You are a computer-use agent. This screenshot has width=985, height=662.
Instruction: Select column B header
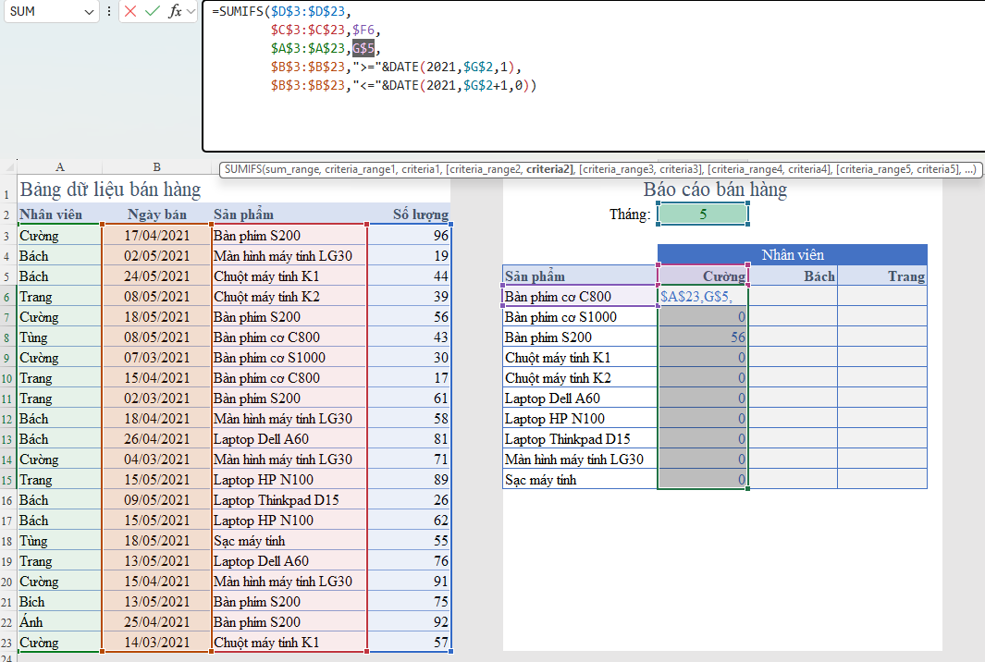coord(156,166)
